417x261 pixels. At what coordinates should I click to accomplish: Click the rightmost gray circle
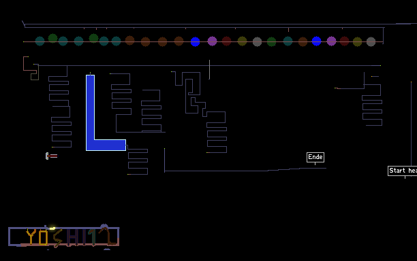coord(371,41)
